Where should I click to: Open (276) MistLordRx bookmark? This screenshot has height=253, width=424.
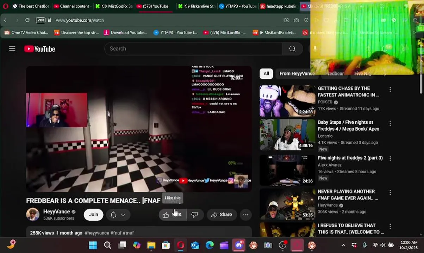[224, 33]
